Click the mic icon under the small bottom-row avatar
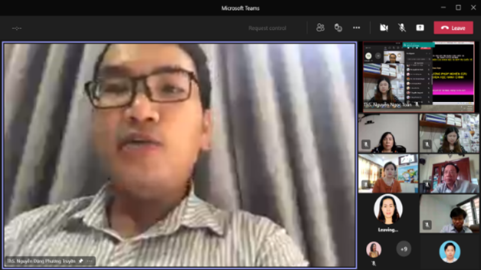 point(374,263)
